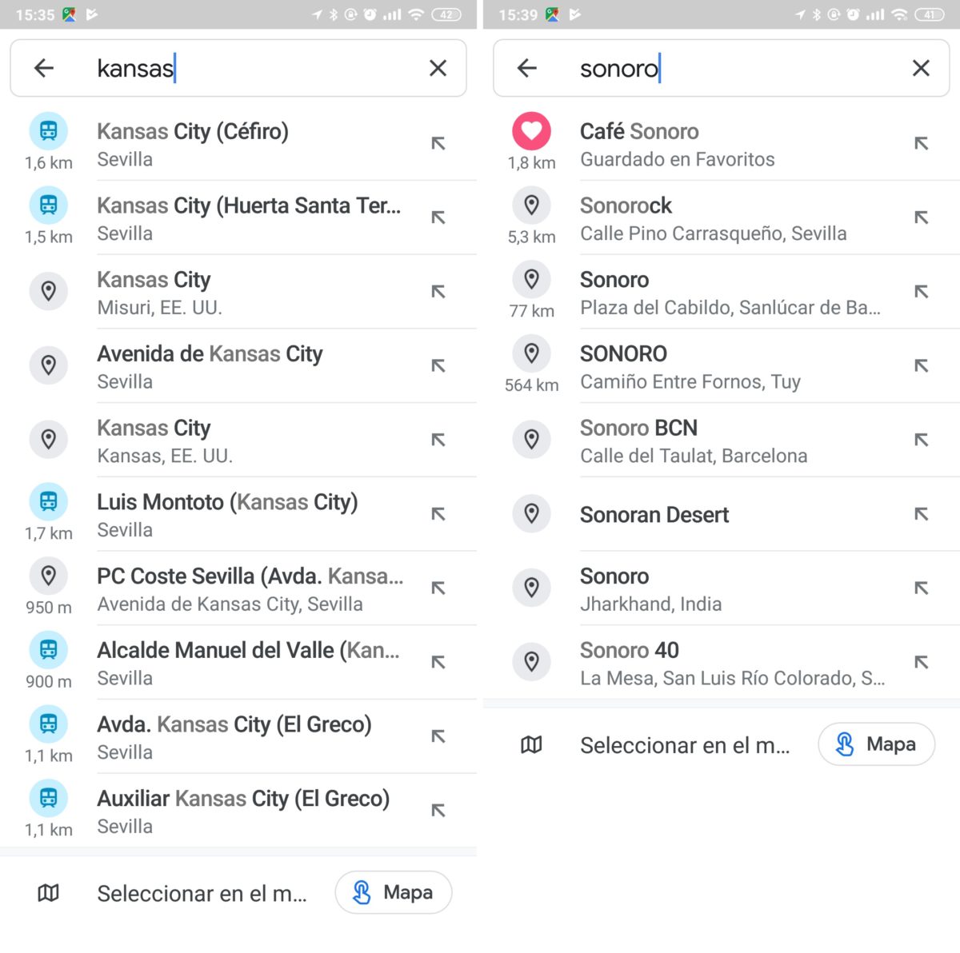Open the Mapa button under sonoro results
The image size is (960, 953).
click(x=876, y=744)
